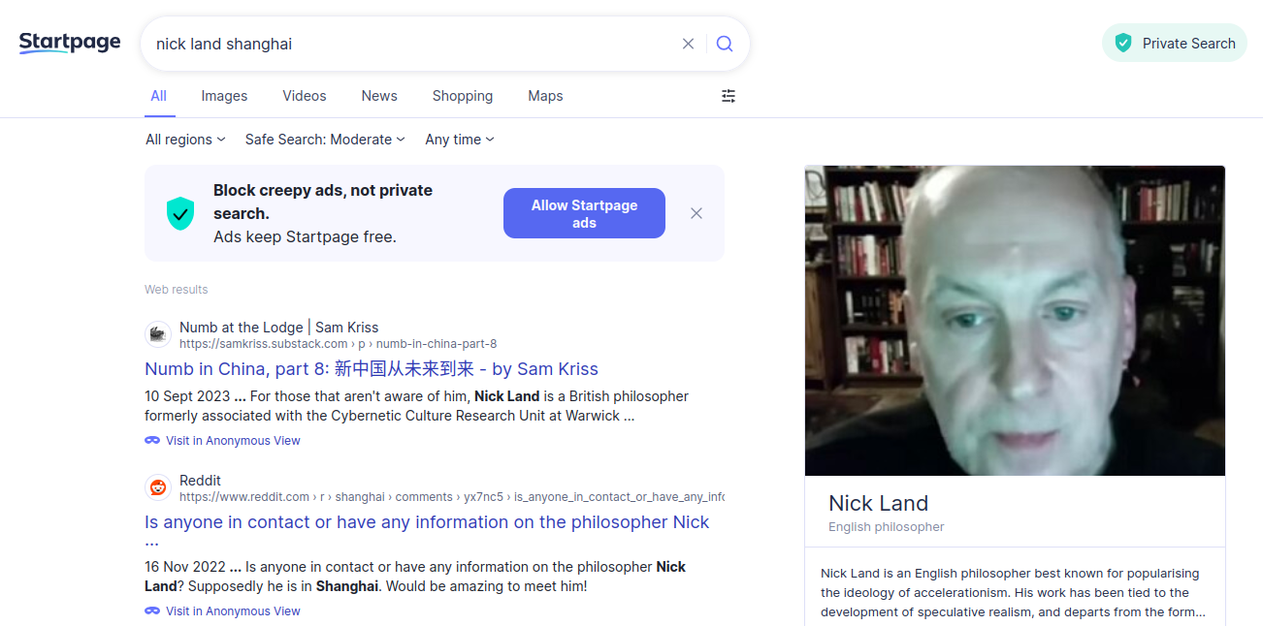Click the Numb at the Lodge | Sam Kriss site name
The image size is (1263, 626).
[x=278, y=328]
